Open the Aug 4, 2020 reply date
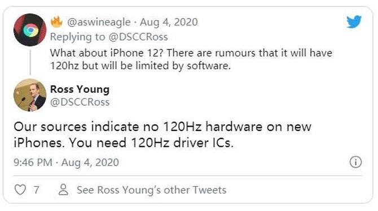378x211 pixels. pos(169,22)
